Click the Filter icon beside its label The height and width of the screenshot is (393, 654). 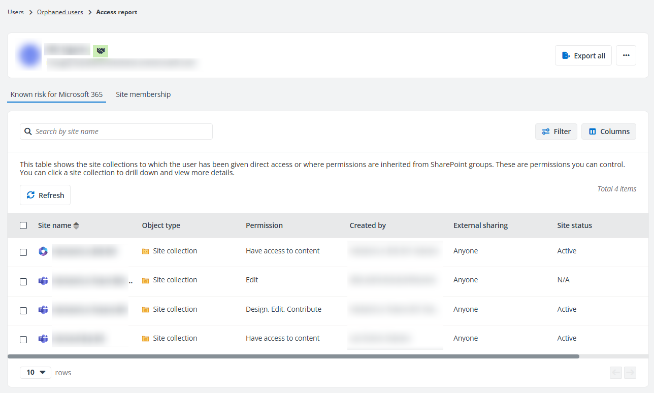tap(546, 131)
